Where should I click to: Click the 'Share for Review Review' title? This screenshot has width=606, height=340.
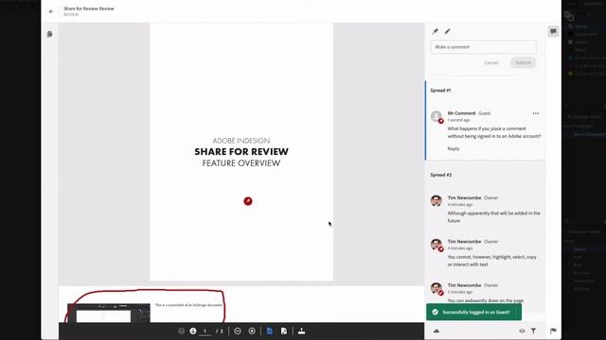point(88,8)
